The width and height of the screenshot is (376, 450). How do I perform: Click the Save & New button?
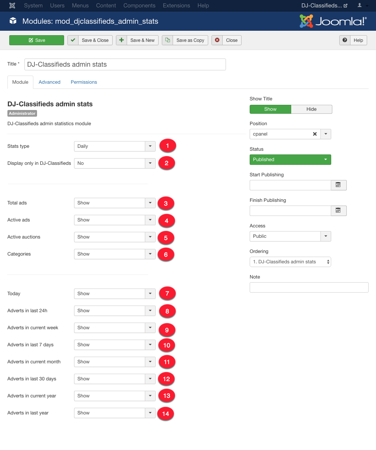tap(137, 40)
